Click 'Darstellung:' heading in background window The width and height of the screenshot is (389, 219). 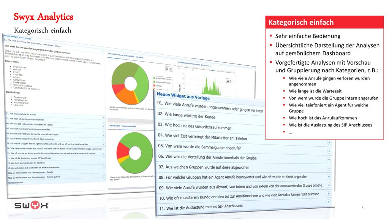click(13, 92)
